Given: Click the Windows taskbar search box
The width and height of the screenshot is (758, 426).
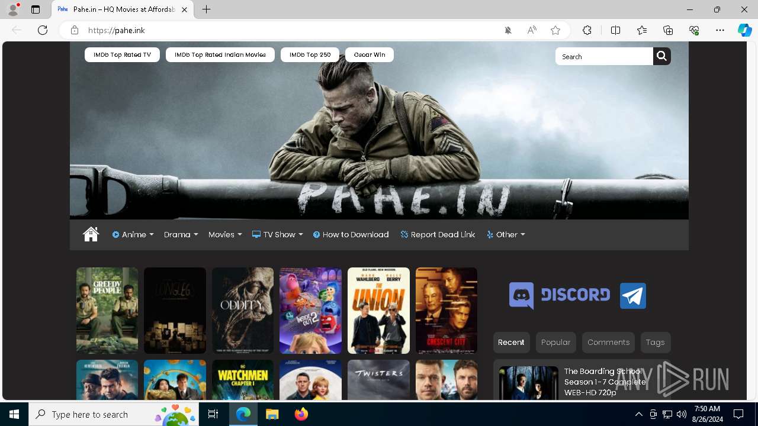Looking at the screenshot, I should pyautogui.click(x=114, y=414).
